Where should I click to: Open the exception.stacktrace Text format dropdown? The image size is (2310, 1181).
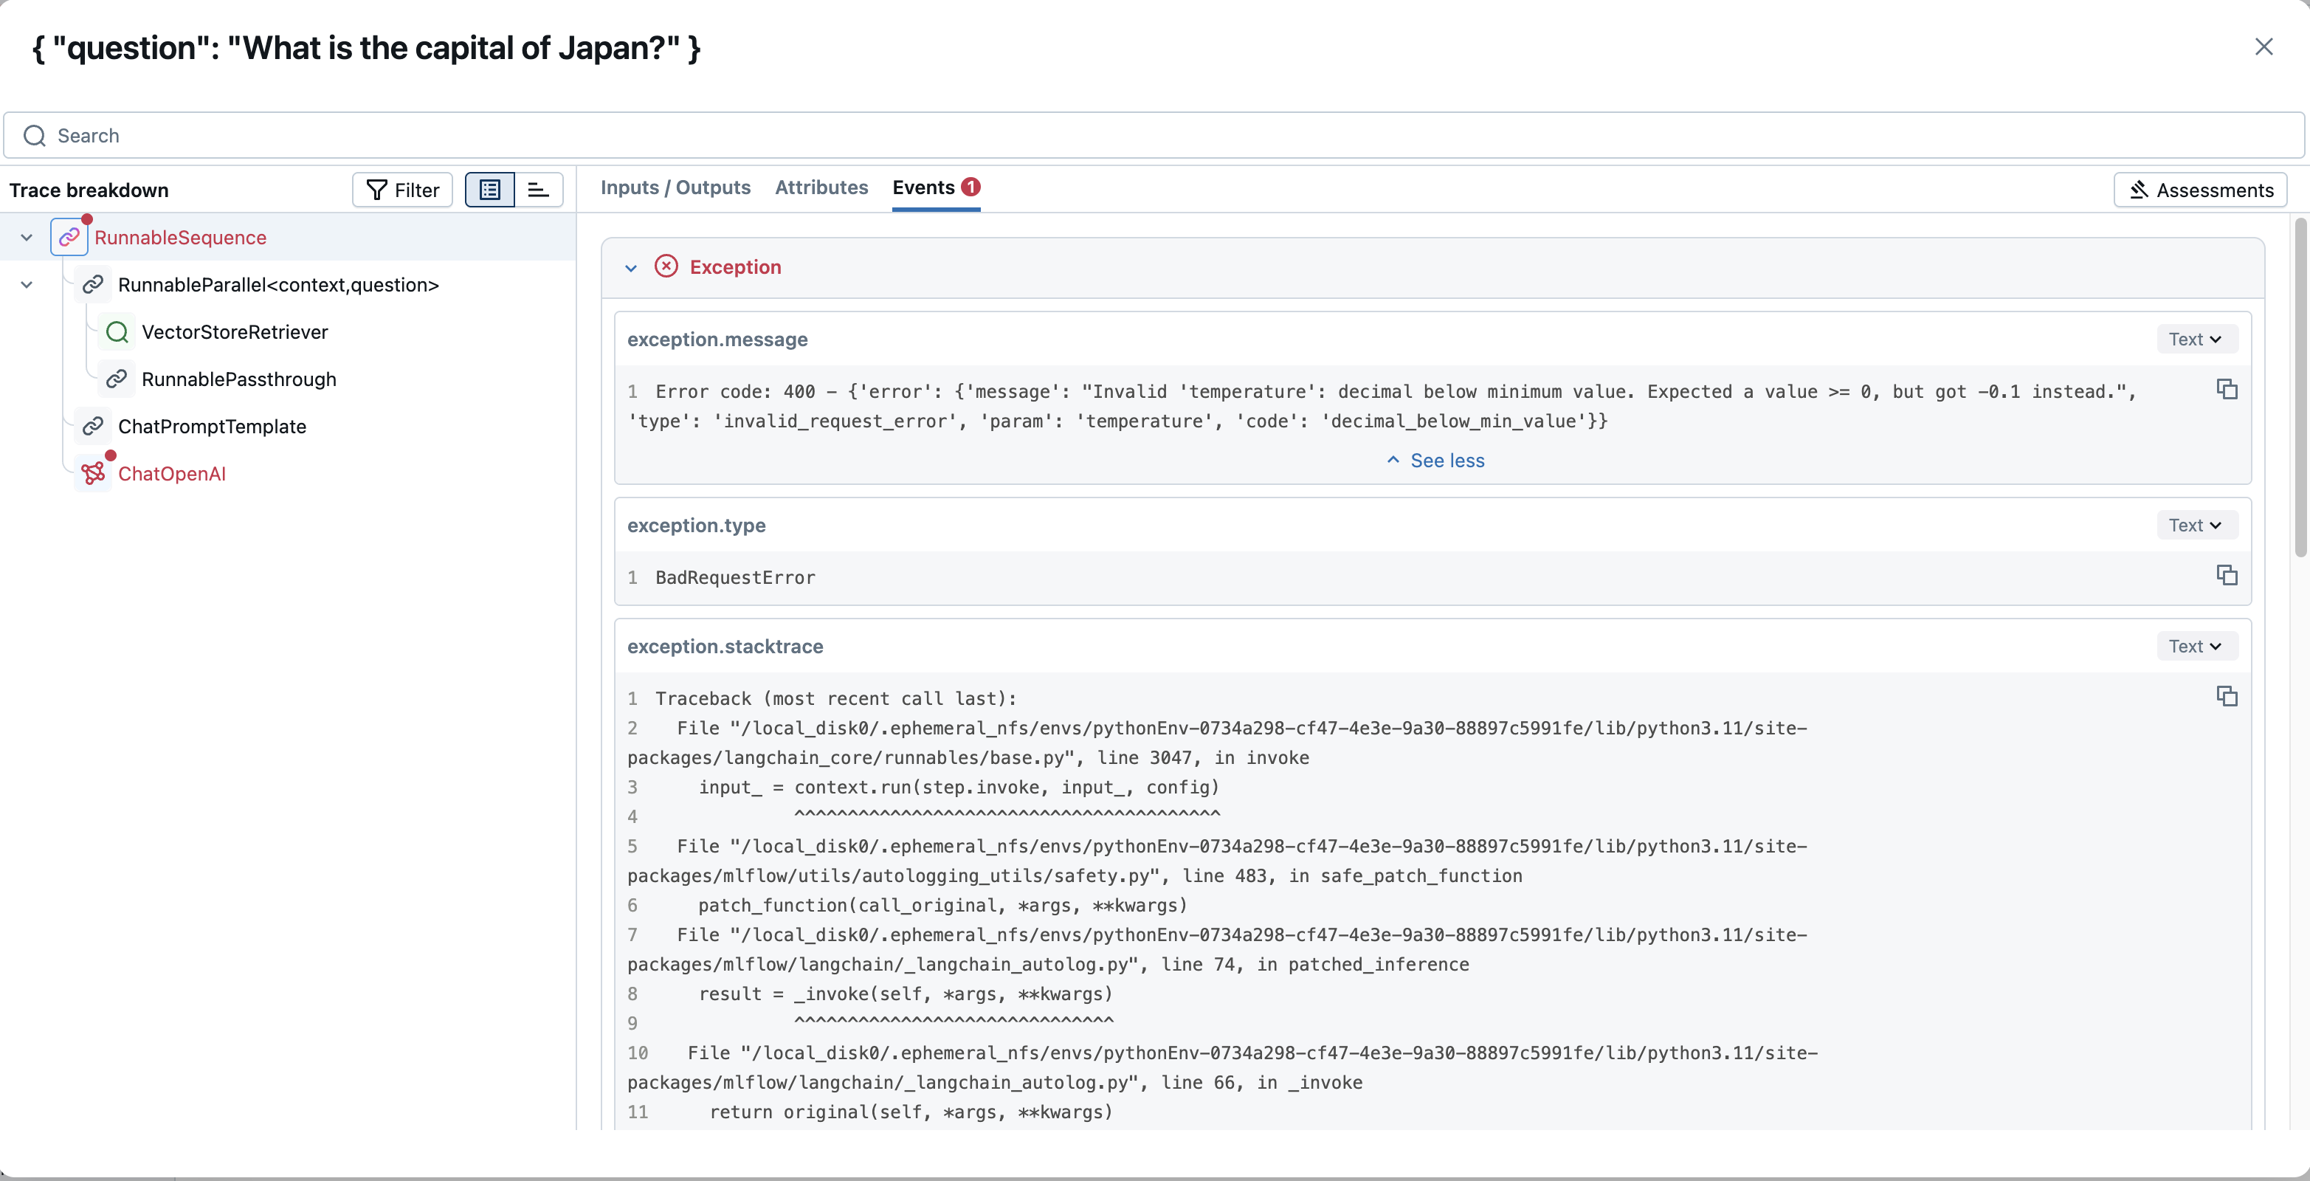(x=2195, y=646)
